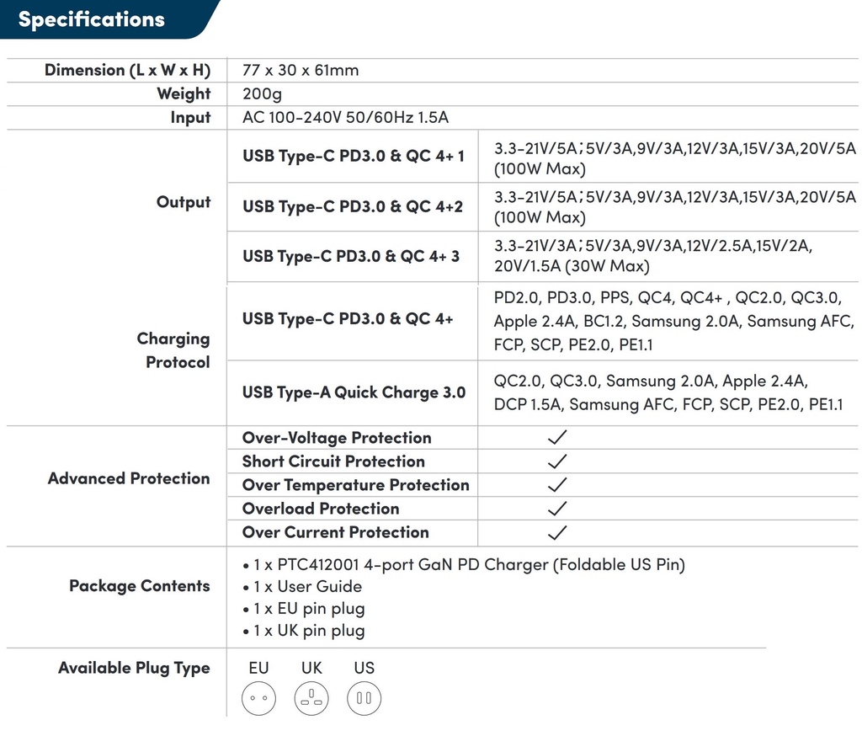Select the 'Over-Voltage Protection' label

[x=337, y=438]
